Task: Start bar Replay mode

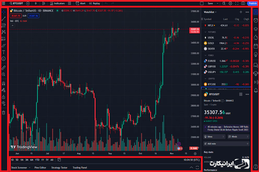Action: 95,4
